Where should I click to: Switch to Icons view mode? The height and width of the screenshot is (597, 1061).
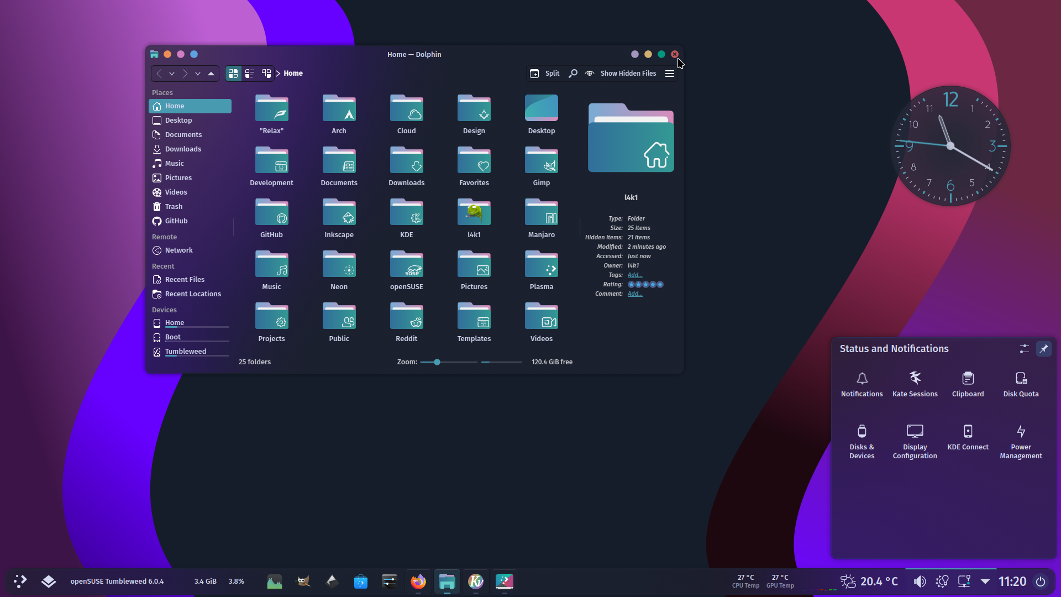click(x=233, y=74)
